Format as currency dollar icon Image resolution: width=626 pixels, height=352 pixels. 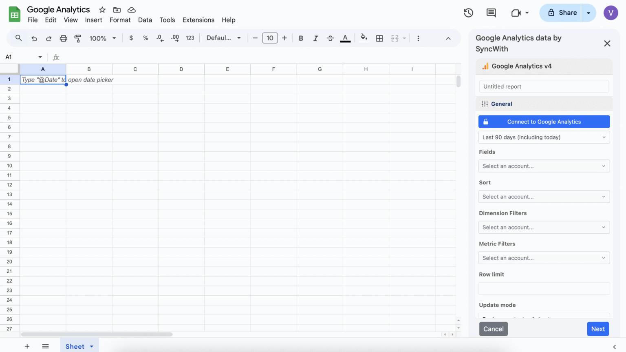(131, 38)
